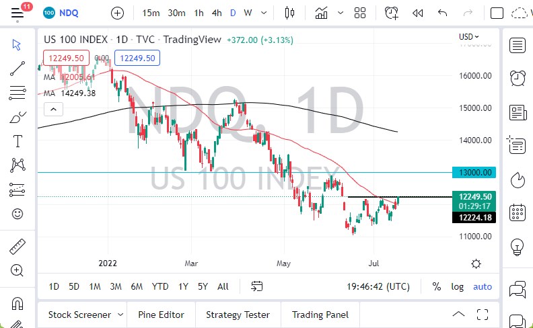Open the Watchlist panel icon
The image size is (533, 328).
pyautogui.click(x=518, y=45)
